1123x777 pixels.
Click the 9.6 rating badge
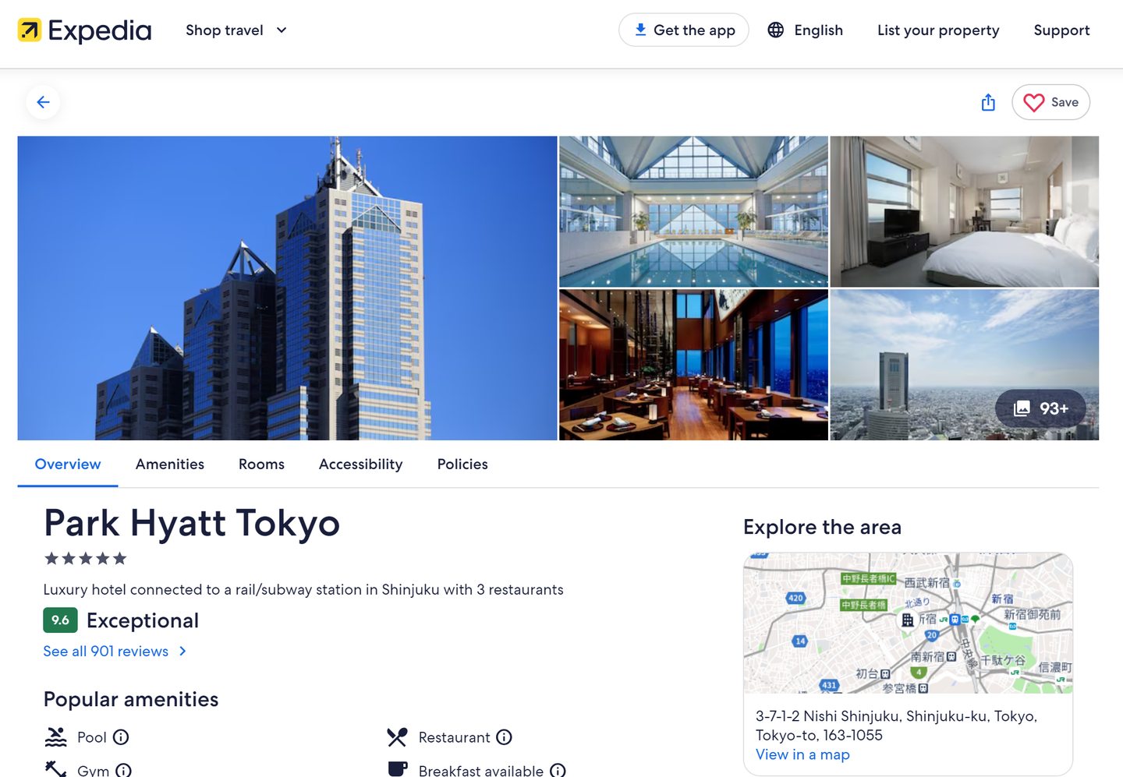60,620
